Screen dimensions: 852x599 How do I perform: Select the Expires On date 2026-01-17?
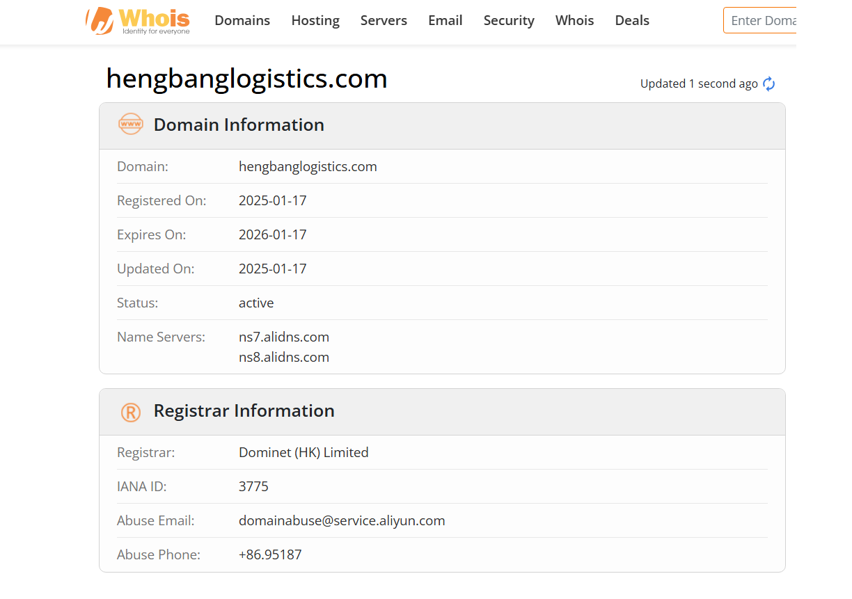click(273, 234)
